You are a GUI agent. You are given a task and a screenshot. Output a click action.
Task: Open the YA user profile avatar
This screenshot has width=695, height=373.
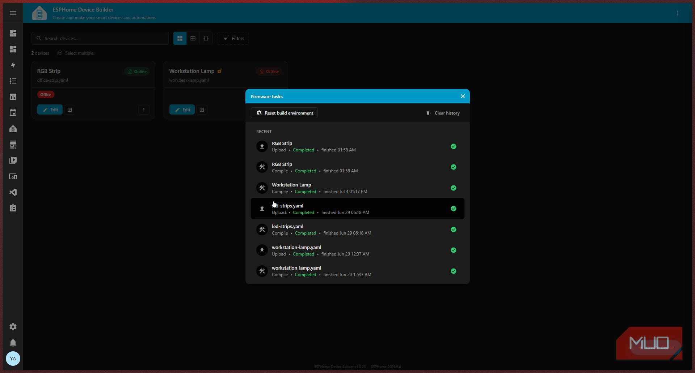(13, 359)
